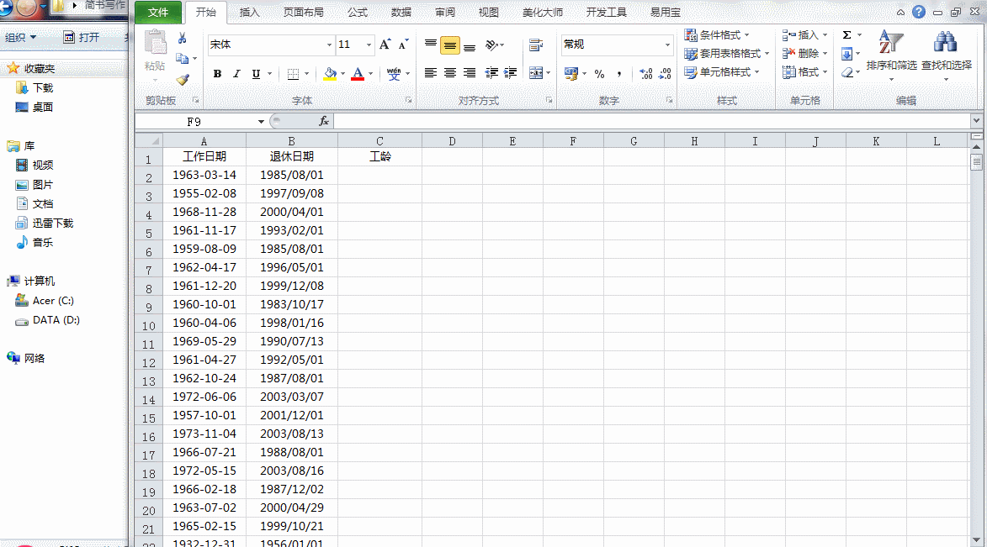The height and width of the screenshot is (547, 987).
Task: Toggle Underline formatting
Action: click(x=256, y=74)
